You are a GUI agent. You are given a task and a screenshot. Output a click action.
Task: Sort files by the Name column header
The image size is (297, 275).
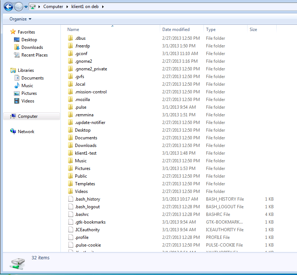[73, 30]
